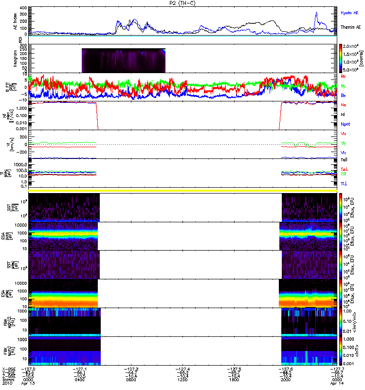The height and width of the screenshot is (390, 365).
Task: Click the FBK nT magnetic color bar
Action: 340,351
